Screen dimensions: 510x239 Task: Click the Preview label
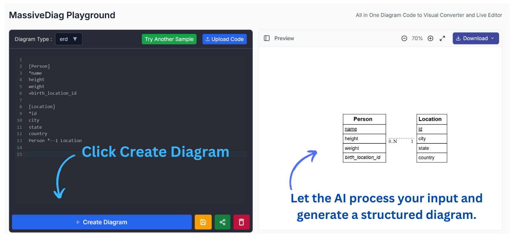(284, 38)
